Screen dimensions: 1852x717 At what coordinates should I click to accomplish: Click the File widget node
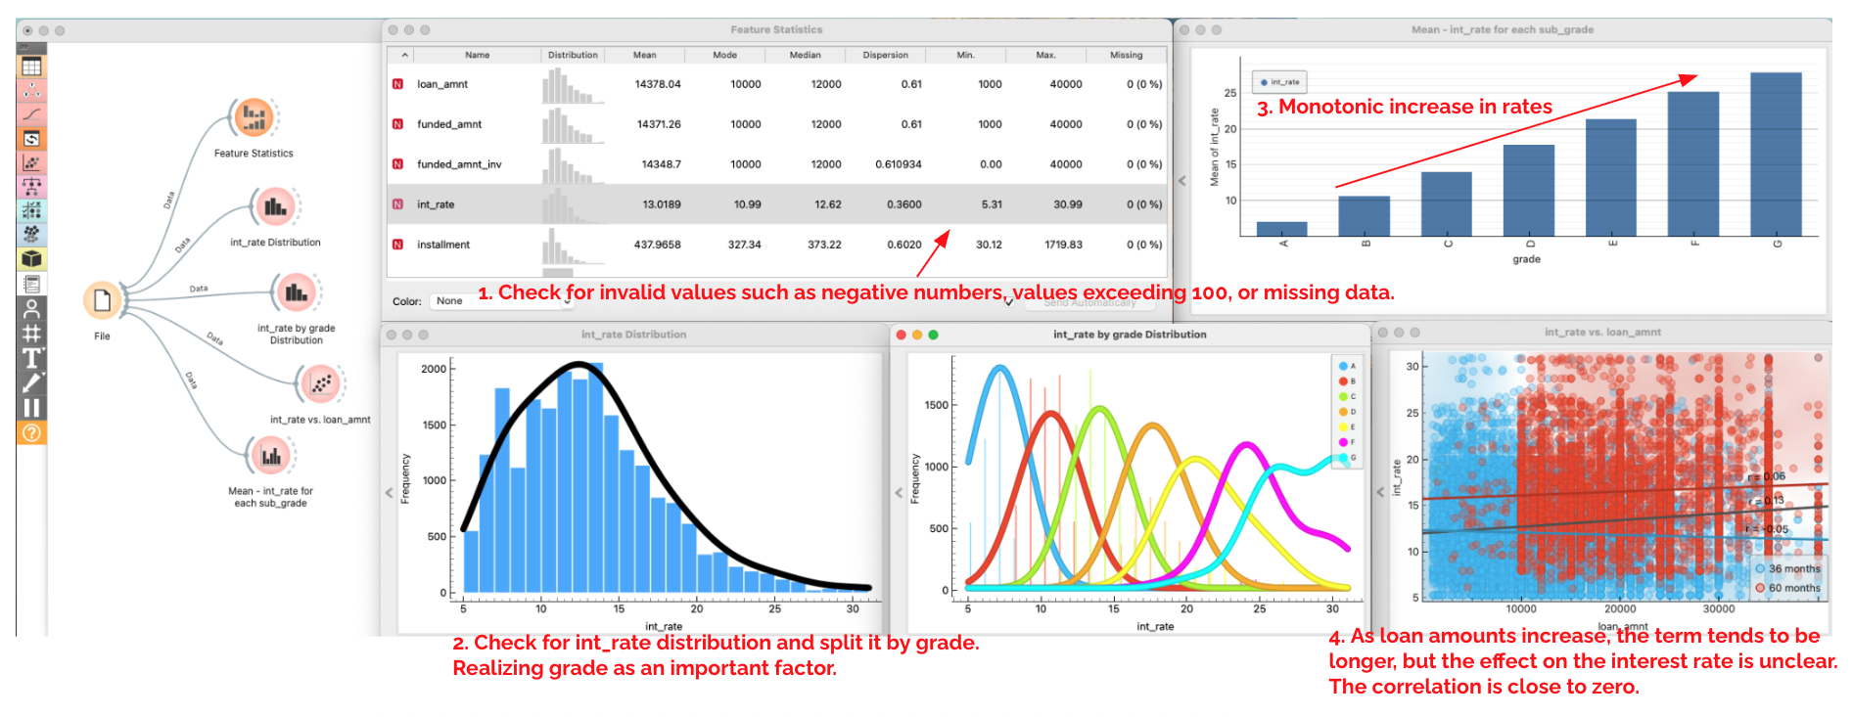pos(102,301)
